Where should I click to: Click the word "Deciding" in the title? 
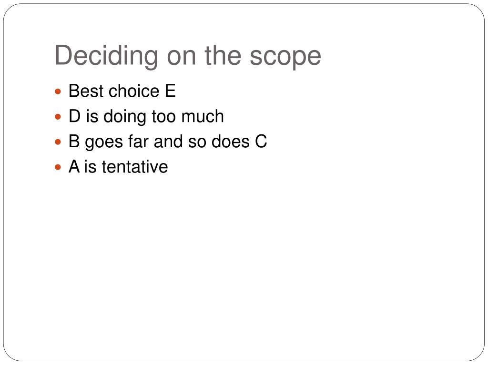pos(106,56)
